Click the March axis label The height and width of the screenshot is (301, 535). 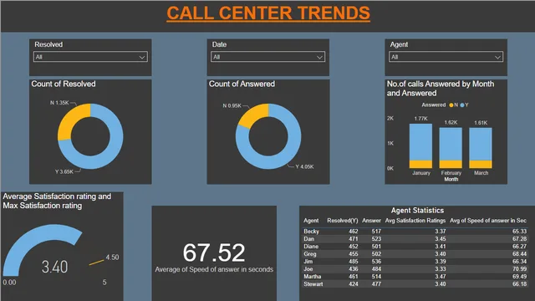point(481,173)
